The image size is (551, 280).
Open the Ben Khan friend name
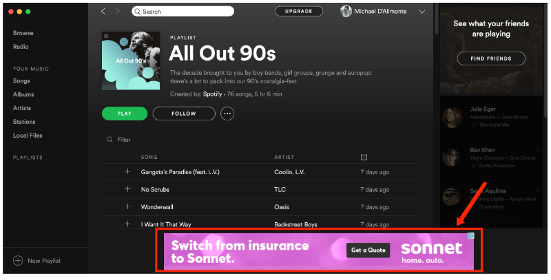(482, 150)
